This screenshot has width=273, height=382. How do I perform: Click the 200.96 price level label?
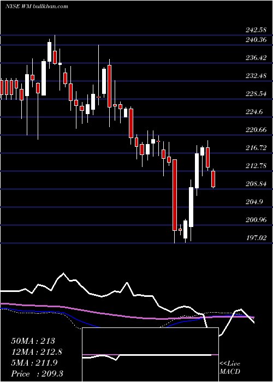[256, 220]
